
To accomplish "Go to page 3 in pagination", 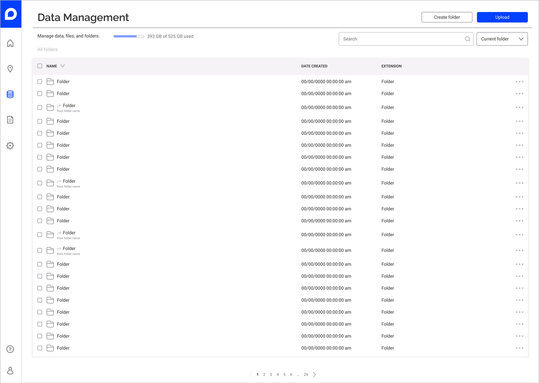I will coord(271,374).
